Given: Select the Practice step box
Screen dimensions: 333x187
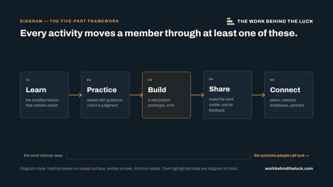Looking at the screenshot, I should [105, 95].
